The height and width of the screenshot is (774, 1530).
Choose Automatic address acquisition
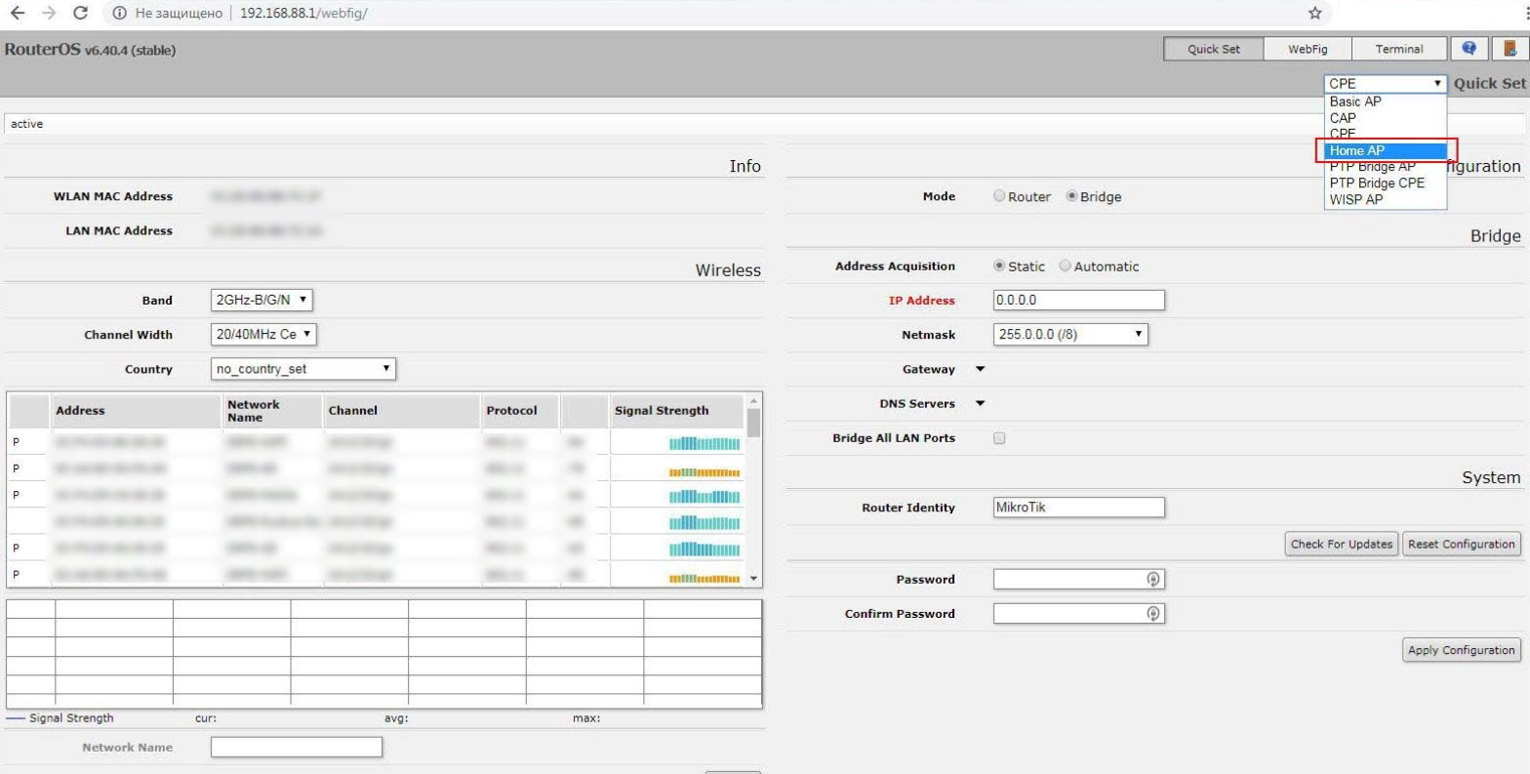(x=1065, y=265)
